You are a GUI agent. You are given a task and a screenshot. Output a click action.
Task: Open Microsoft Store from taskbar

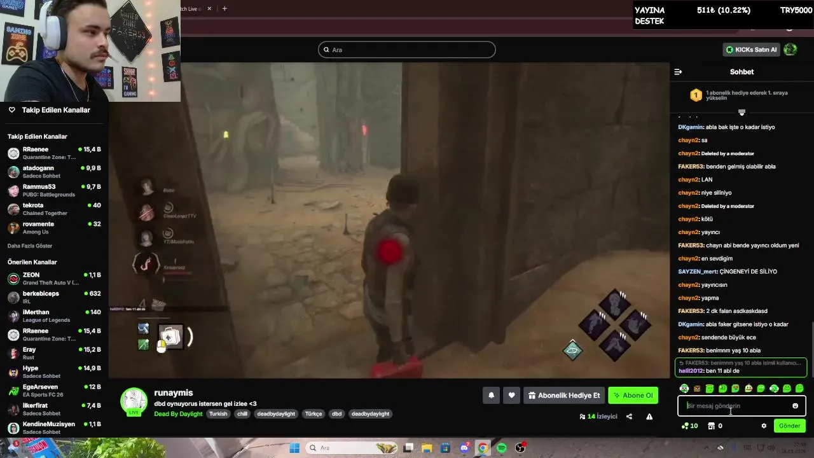click(x=445, y=448)
